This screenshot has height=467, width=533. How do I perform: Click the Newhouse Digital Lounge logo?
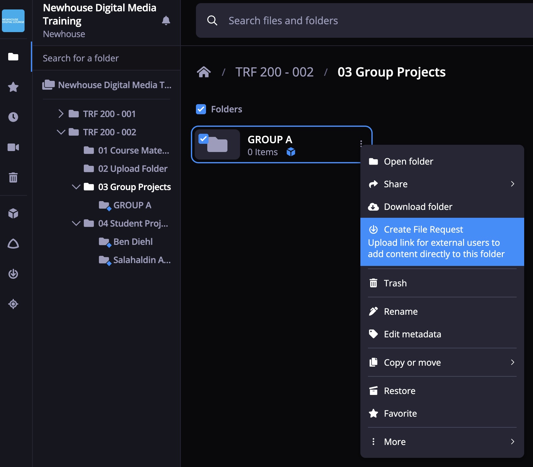pyautogui.click(x=13, y=21)
